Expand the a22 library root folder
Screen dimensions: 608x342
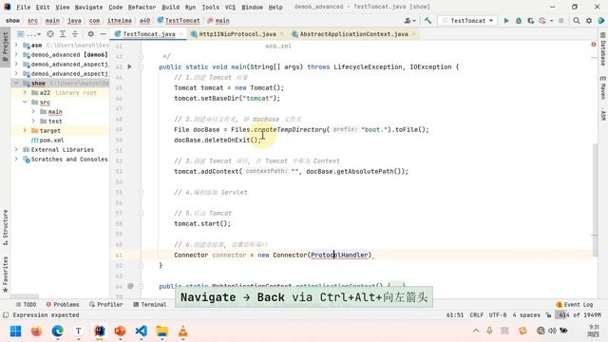(x=25, y=93)
